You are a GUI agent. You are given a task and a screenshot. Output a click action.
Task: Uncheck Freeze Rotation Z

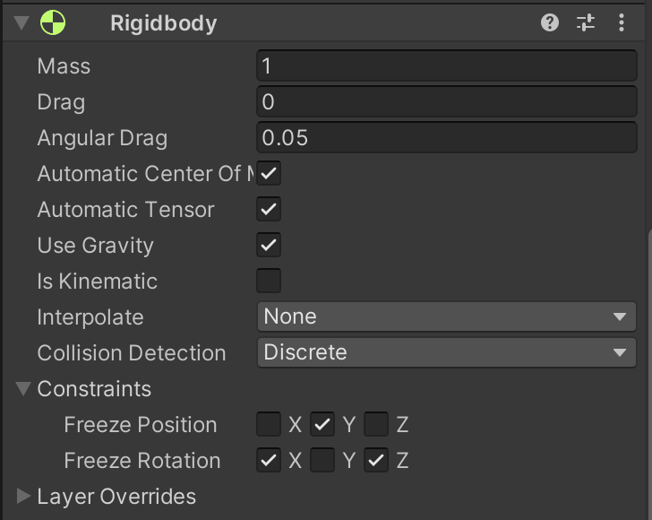point(376,460)
